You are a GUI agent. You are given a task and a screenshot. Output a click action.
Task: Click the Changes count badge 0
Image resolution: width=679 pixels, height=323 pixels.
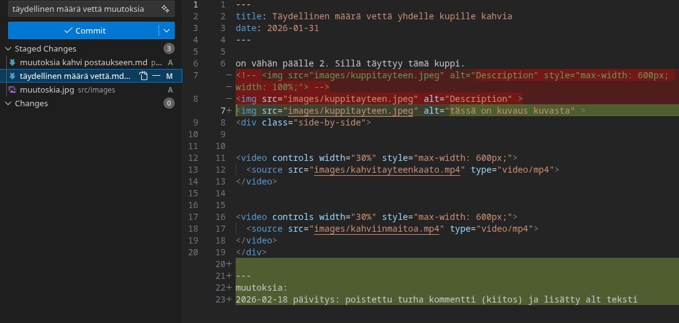pos(169,103)
